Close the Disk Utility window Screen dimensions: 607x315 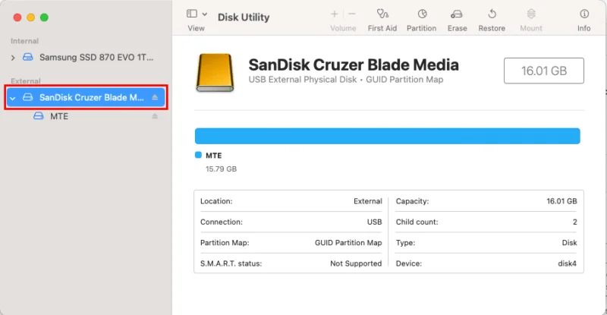17,17
